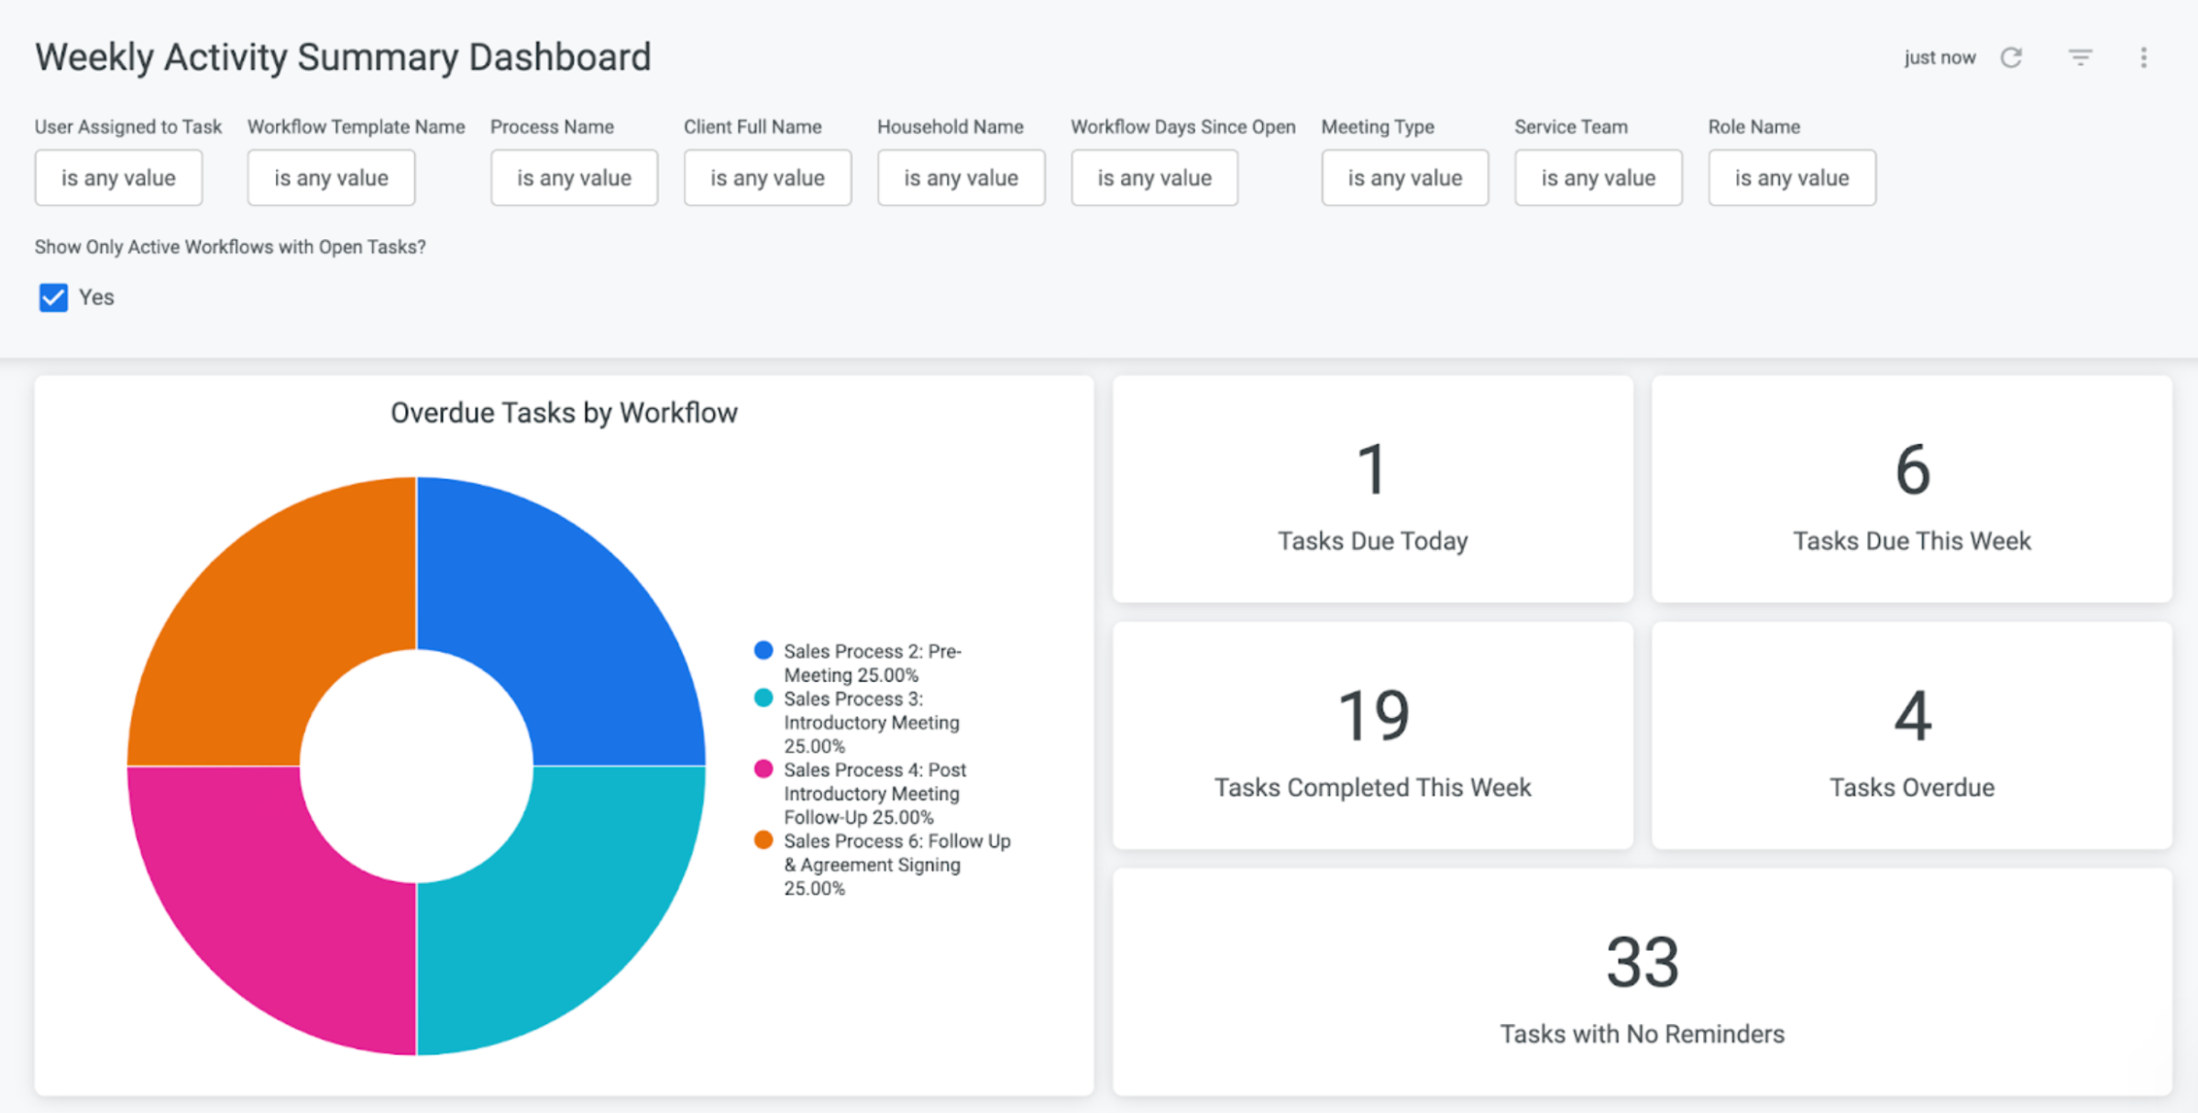2198x1113 pixels.
Task: Click blue Sales Process 2 legend dot
Action: coord(763,650)
